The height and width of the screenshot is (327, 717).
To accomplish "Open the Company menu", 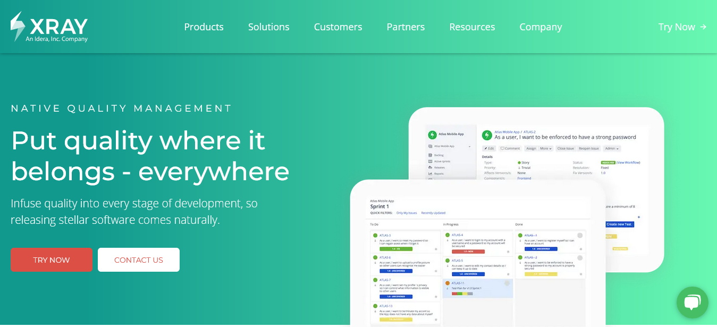I will [541, 27].
